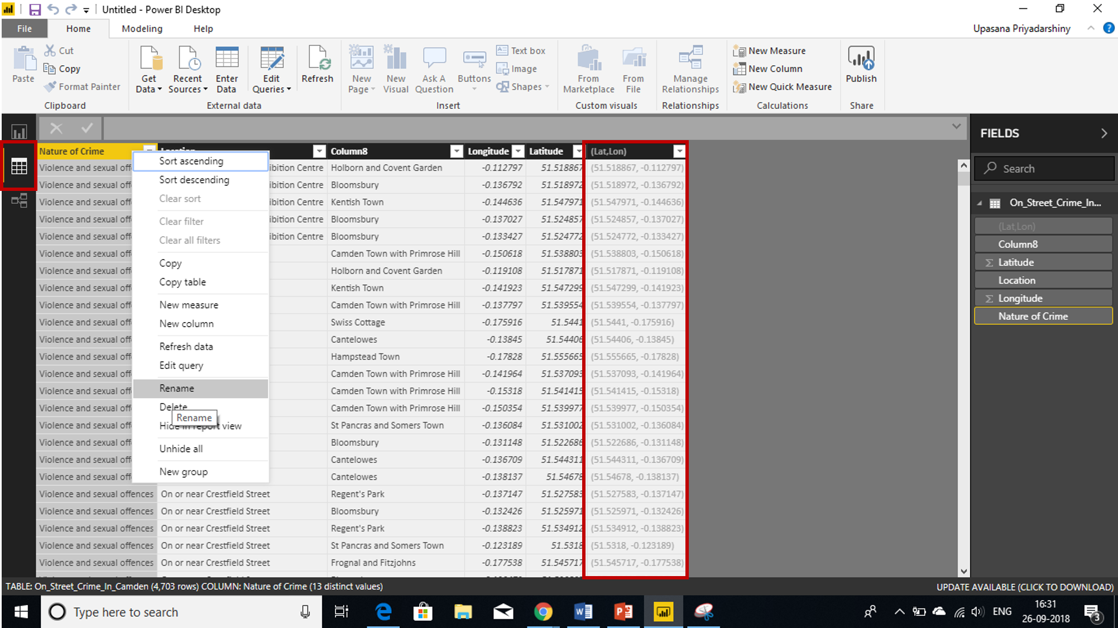The width and height of the screenshot is (1118, 628).
Task: Open Manage Relationships
Action: [690, 70]
